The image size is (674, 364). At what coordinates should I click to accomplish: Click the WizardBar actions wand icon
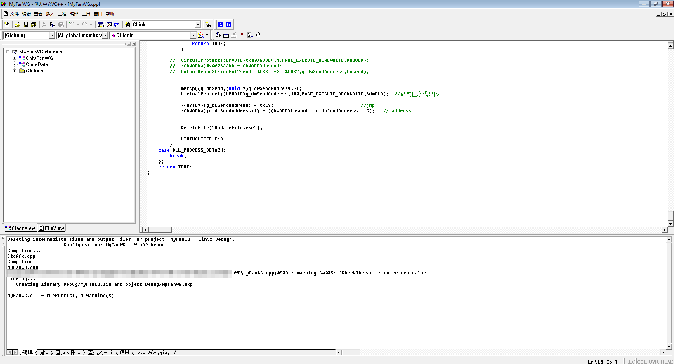pyautogui.click(x=201, y=35)
